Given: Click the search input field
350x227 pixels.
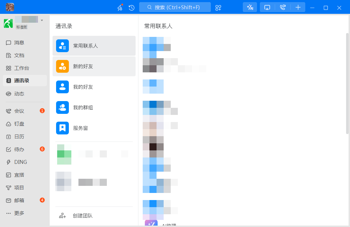Looking at the screenshot, I should (175, 7).
